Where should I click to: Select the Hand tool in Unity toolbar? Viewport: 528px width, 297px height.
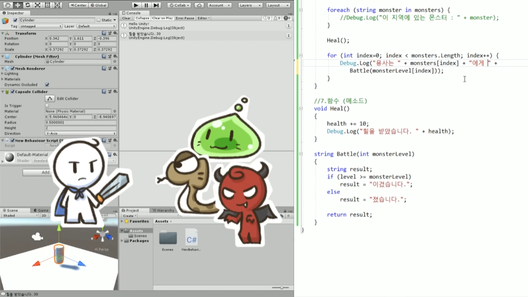(7, 5)
